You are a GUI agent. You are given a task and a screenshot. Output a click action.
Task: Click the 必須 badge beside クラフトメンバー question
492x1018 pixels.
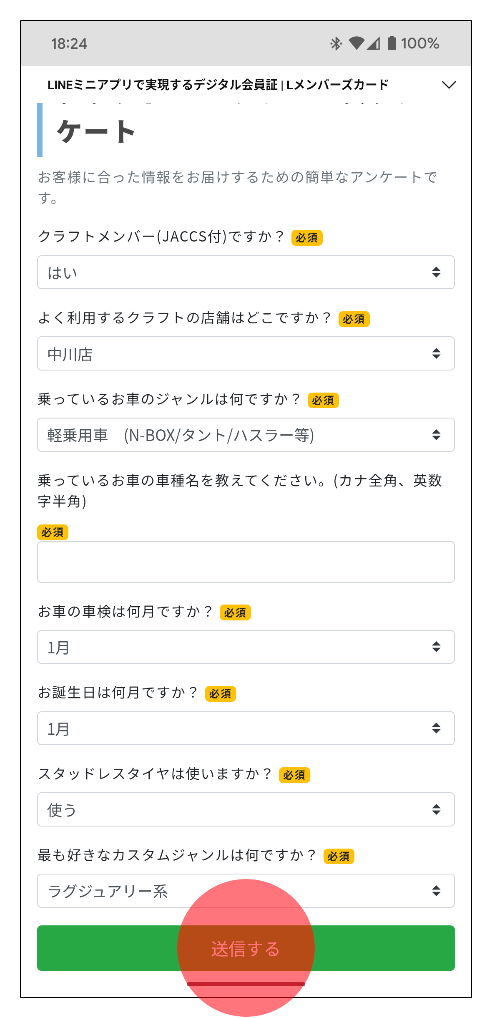click(x=306, y=238)
